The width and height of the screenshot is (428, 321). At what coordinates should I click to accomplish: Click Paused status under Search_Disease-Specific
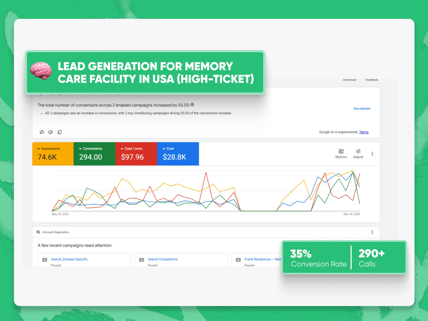56,265
